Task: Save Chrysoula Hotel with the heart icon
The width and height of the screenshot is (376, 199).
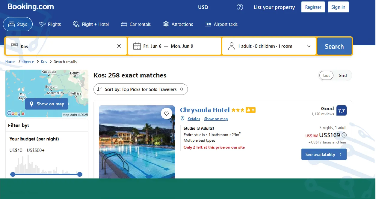Action: [167, 113]
